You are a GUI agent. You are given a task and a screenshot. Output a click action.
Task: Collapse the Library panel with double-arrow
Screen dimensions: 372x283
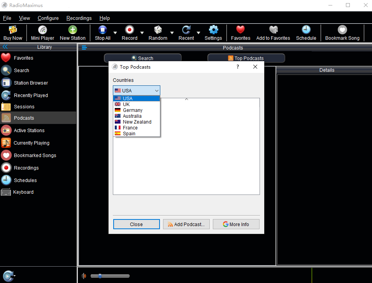pyautogui.click(x=5, y=47)
